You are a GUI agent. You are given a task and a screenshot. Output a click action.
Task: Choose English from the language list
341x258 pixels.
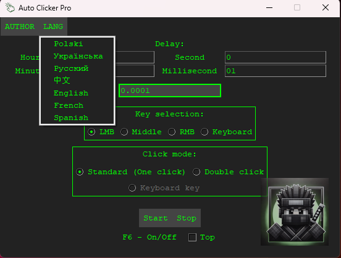(77, 93)
